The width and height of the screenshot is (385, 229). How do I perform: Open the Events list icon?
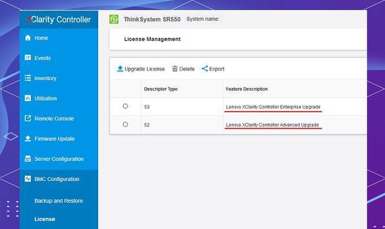[28, 58]
